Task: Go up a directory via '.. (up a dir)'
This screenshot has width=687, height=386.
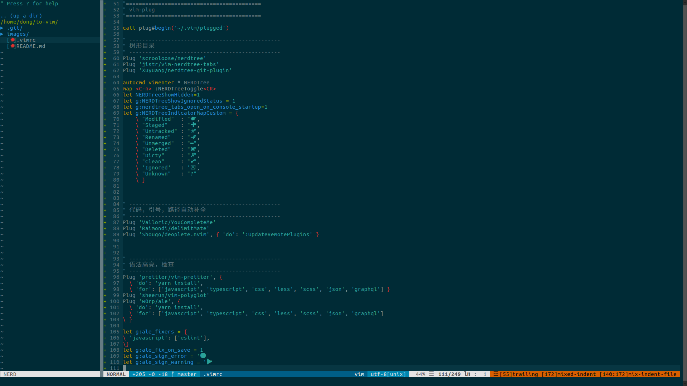Action: 21,16
